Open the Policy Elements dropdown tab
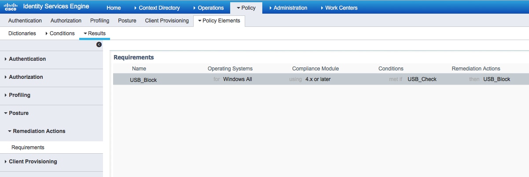Screen dimensions: 529x177 (219, 21)
